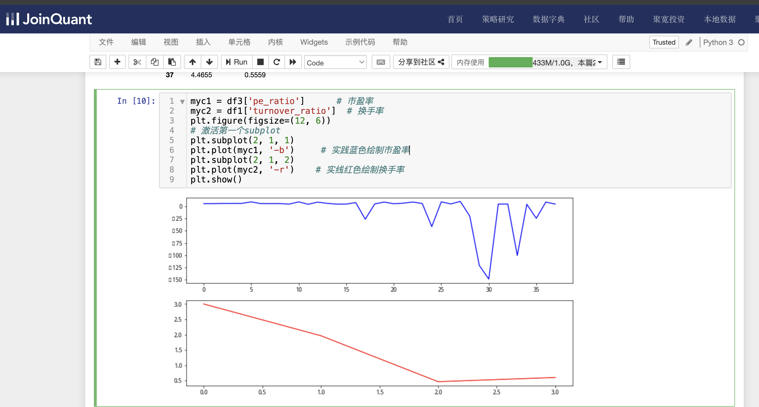Screen dimensions: 759x407
Task: Restart and run all fast-forward icon
Action: [x=293, y=62]
